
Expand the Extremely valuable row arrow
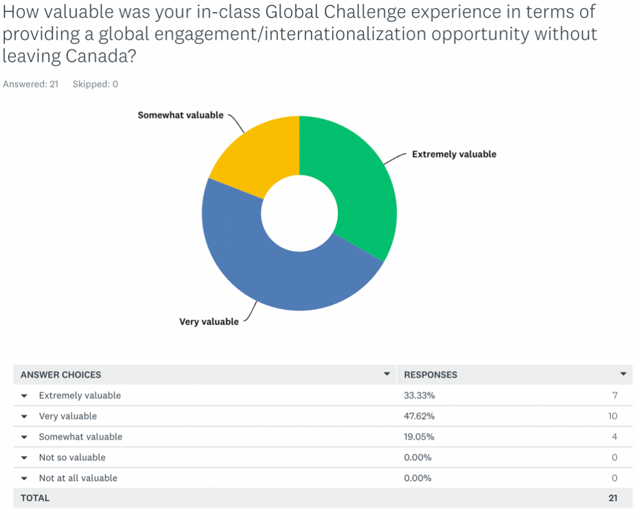(24, 396)
